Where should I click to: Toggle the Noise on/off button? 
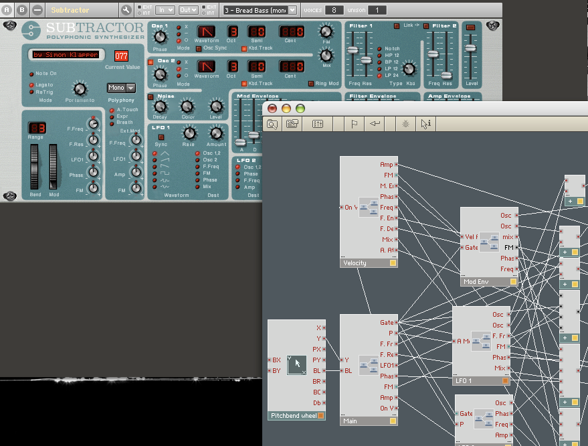151,97
